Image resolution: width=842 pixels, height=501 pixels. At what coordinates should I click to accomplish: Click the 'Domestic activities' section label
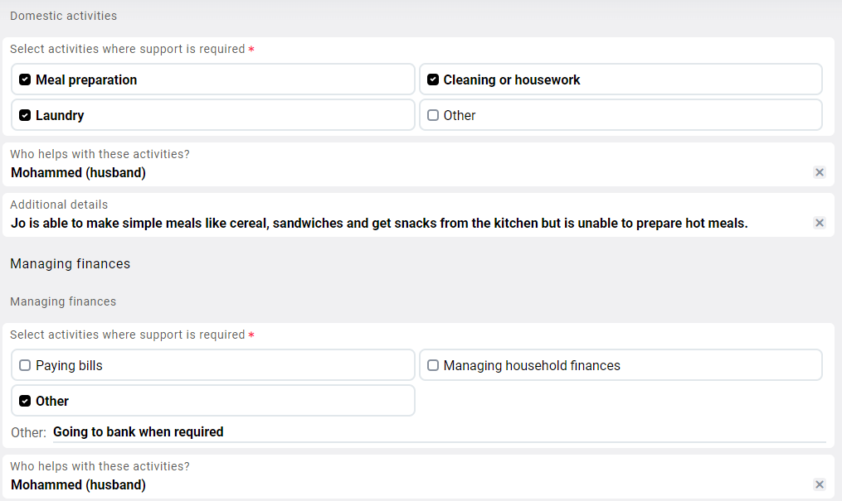63,16
